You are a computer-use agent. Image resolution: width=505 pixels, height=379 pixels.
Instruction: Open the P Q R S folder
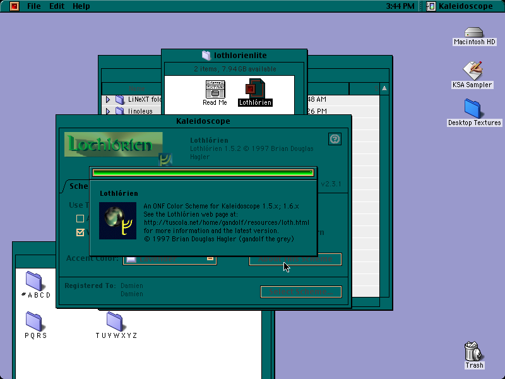36,325
